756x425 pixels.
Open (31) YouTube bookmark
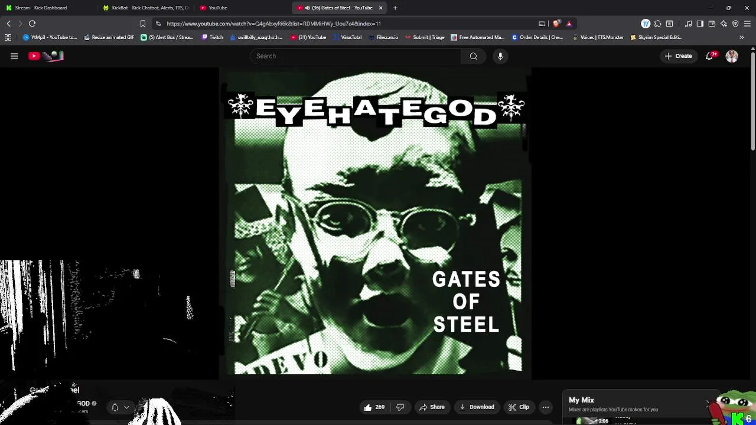[x=308, y=37]
